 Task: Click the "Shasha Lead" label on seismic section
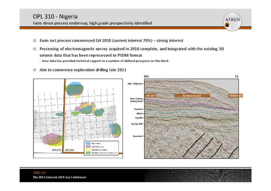click(x=235, y=96)
